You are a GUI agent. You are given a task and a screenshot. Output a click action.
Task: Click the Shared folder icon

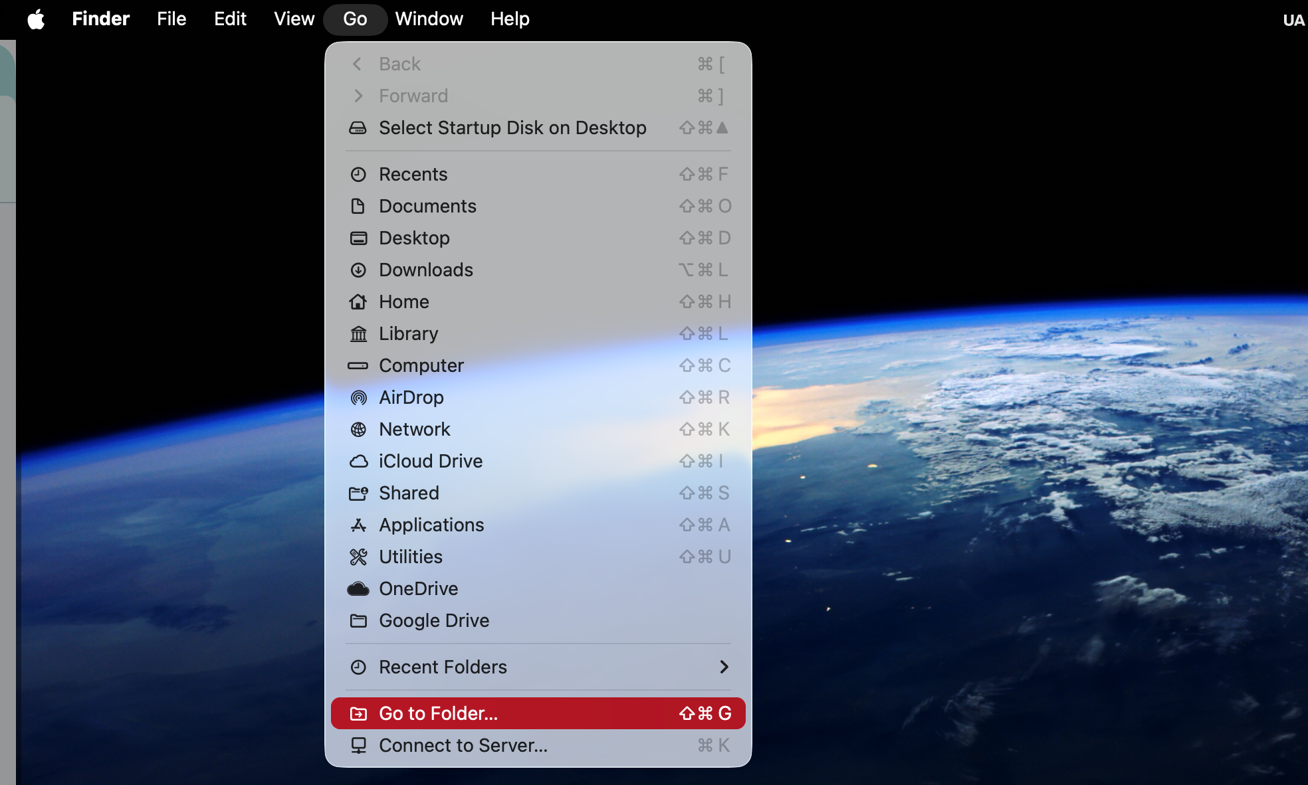coord(358,493)
